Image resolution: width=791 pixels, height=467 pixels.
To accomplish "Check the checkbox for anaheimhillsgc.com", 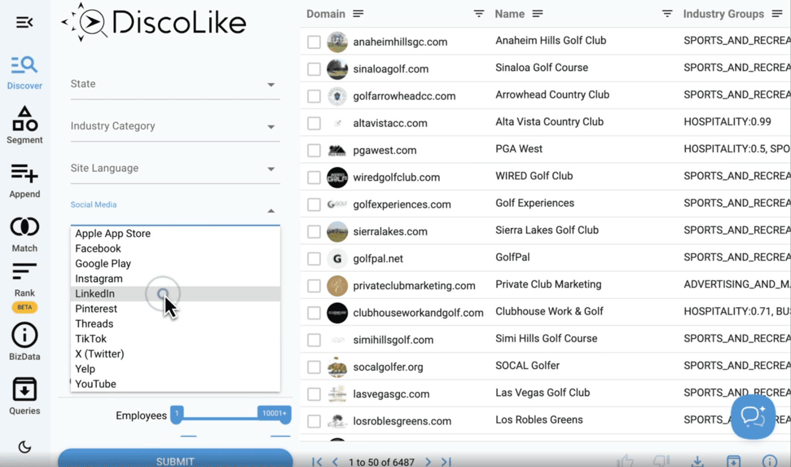I will tap(314, 42).
